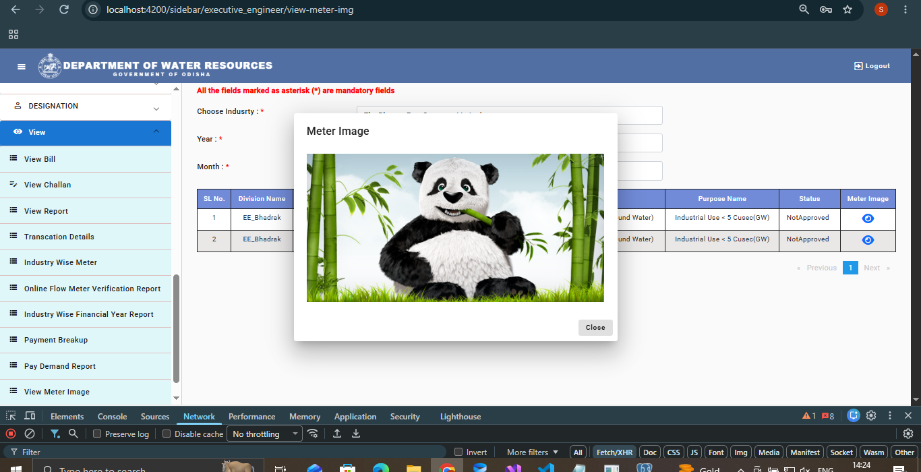Switch to the Console tab
Screen dimensions: 921x472
113,416
